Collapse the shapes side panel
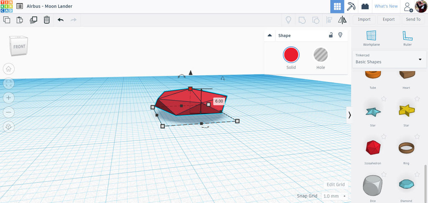Viewport: 428px width, 203px height. [x=349, y=115]
